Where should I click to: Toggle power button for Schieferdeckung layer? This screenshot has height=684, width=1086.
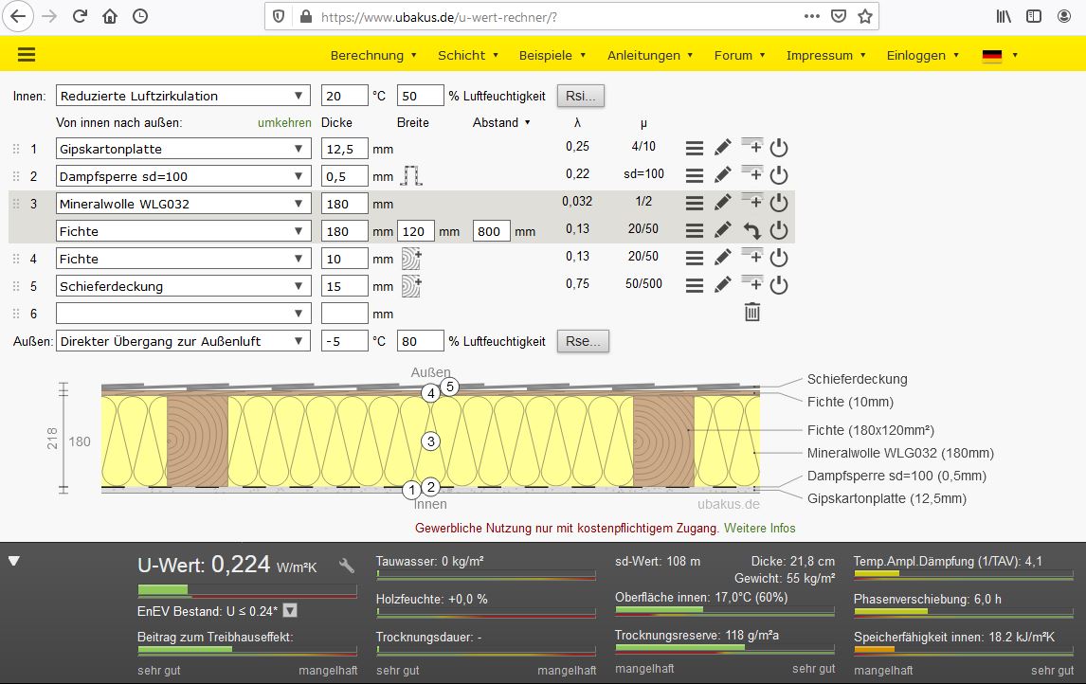[779, 285]
